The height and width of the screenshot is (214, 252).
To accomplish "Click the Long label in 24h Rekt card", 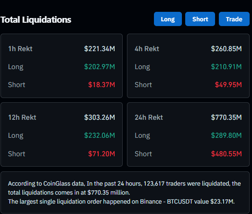I will tap(143, 136).
